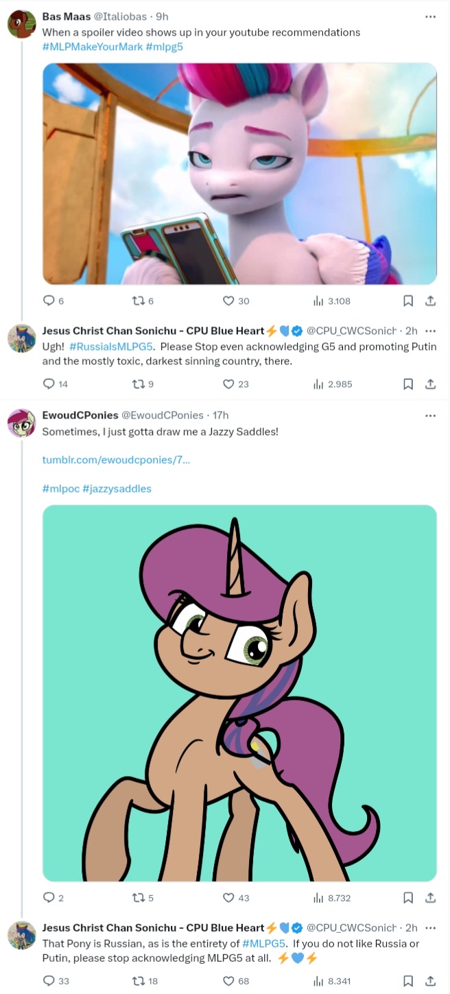Open EwoudCPonies profile avatar
The image size is (450, 994).
click(21, 423)
